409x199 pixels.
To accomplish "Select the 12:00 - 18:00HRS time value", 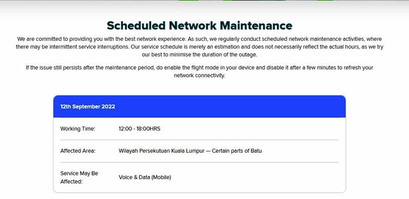I will click(139, 129).
